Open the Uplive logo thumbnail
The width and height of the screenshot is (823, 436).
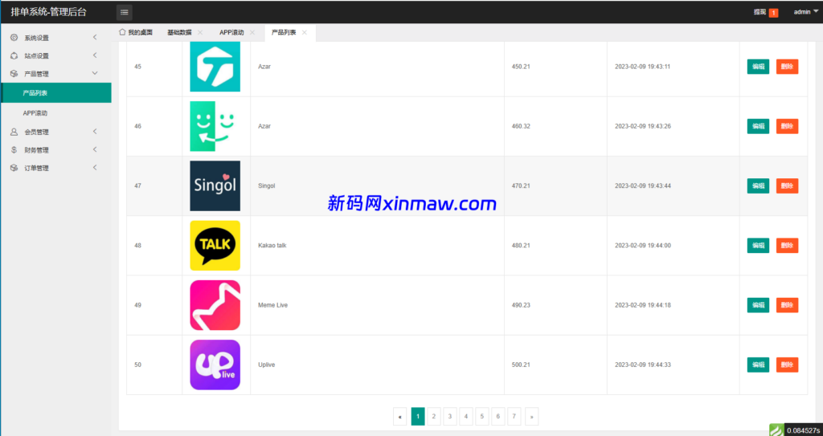click(x=215, y=365)
